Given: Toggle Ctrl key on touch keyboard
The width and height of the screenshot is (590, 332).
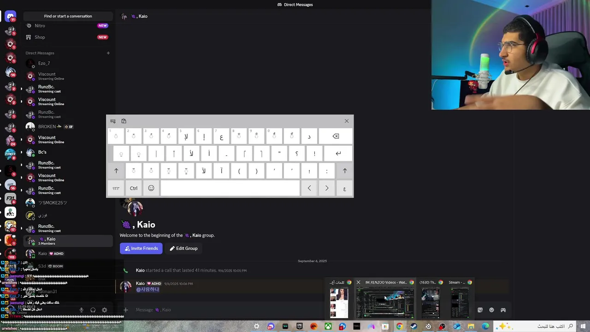Looking at the screenshot, I should click(134, 188).
